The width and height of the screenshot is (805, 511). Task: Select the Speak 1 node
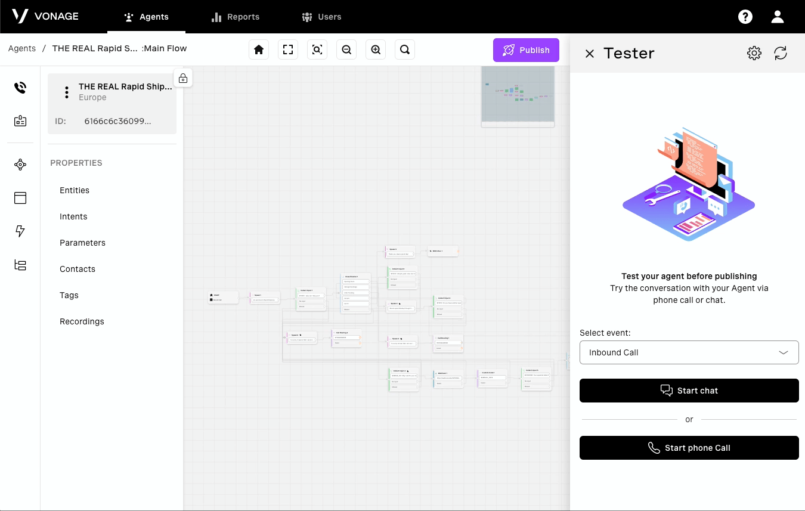pyautogui.click(x=265, y=298)
